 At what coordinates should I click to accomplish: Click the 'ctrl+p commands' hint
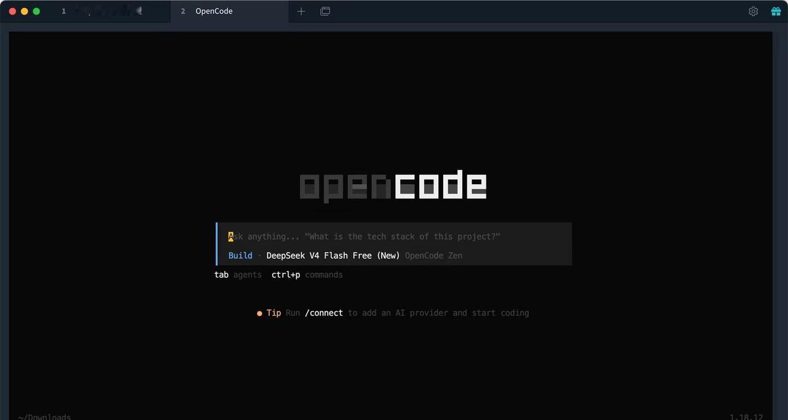307,275
